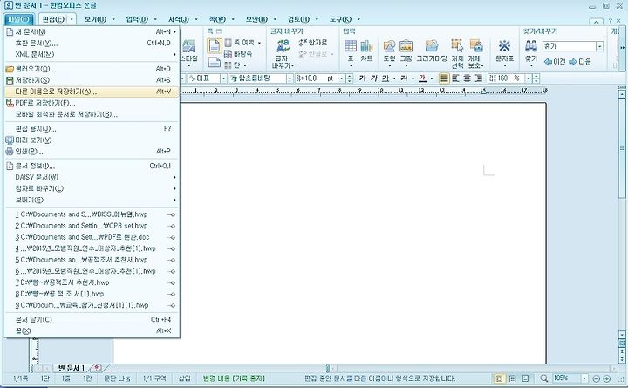Select the 개체 선택 object-select tool
Screen dimensions: 628x388
pos(457,45)
